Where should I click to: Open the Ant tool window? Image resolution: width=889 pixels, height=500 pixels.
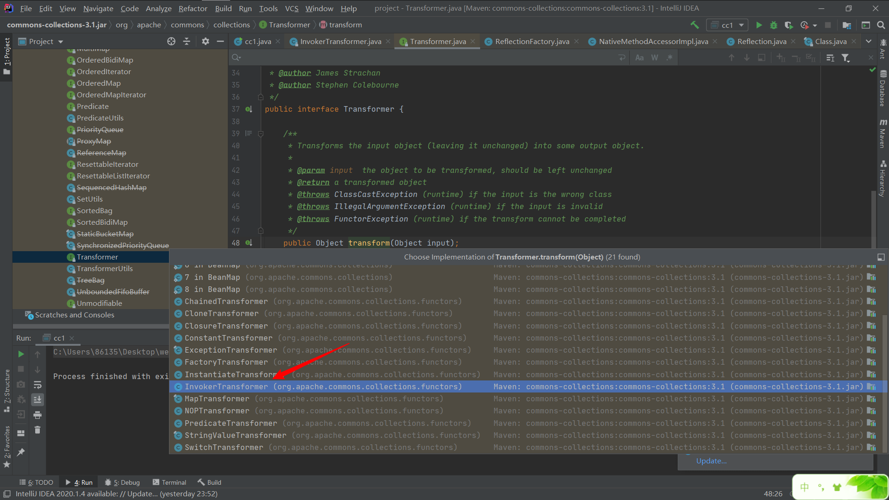(x=883, y=49)
